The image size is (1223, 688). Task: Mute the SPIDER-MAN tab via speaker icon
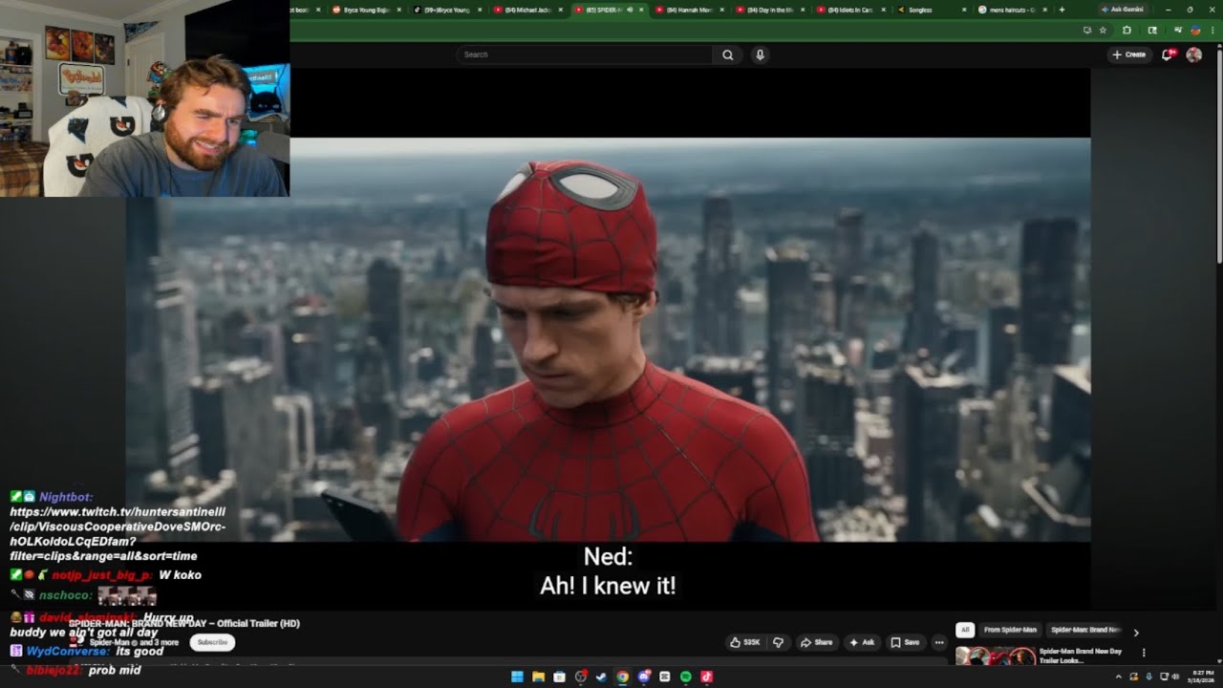[629, 10]
